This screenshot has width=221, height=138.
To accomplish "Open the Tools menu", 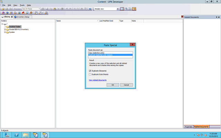I will coord(22,5).
